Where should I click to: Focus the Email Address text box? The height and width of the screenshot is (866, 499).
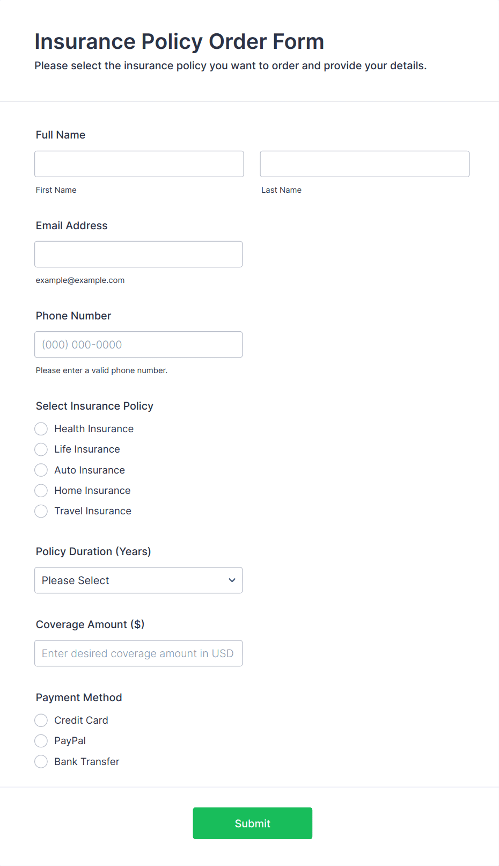tap(138, 254)
